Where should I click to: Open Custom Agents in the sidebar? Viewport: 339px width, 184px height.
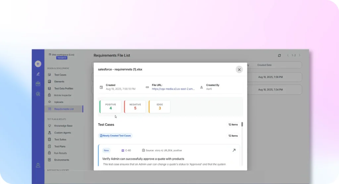click(x=63, y=133)
